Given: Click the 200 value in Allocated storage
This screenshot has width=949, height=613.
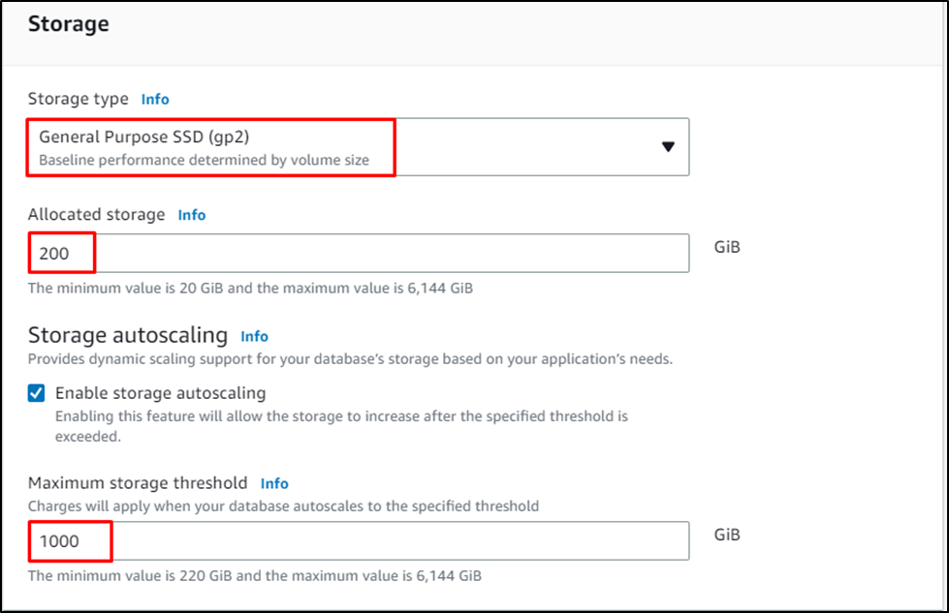Looking at the screenshot, I should pyautogui.click(x=54, y=253).
